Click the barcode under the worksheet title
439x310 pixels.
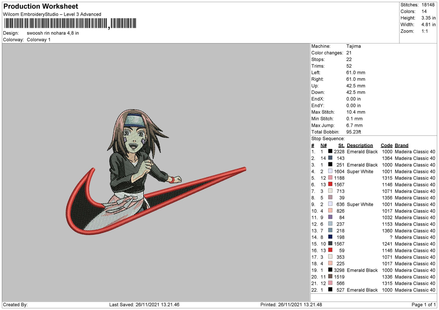[x=70, y=24]
